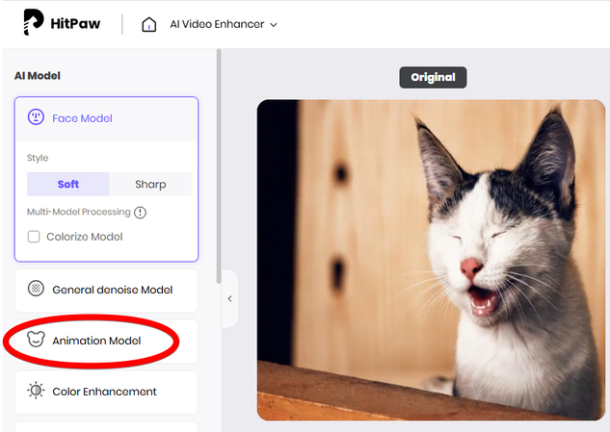Click the AI Model heading
The height and width of the screenshot is (432, 610).
click(x=38, y=76)
